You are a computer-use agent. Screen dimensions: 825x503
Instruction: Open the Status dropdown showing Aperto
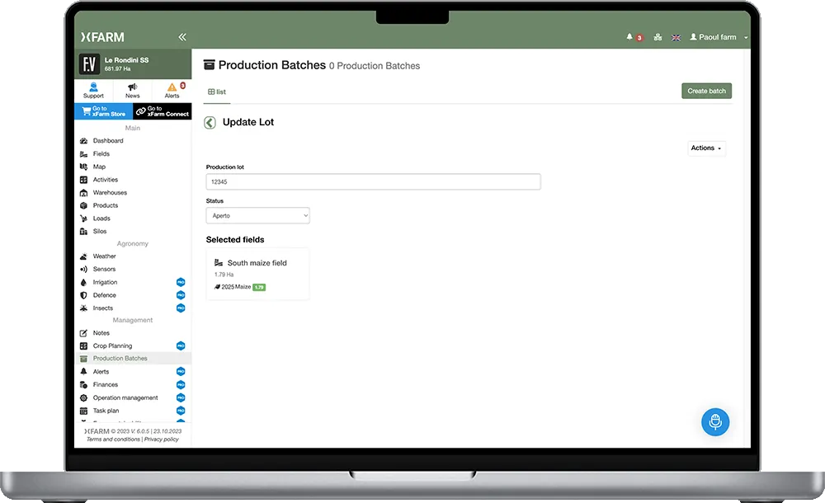coord(257,215)
